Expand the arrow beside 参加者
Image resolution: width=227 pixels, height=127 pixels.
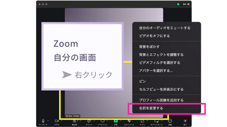click(80, 121)
